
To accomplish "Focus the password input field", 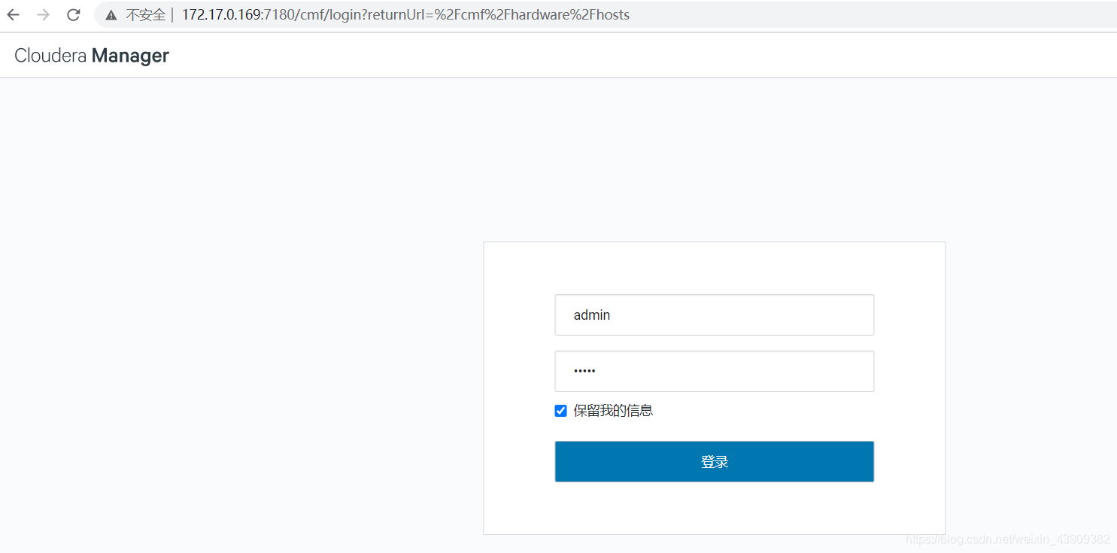I will pyautogui.click(x=714, y=371).
